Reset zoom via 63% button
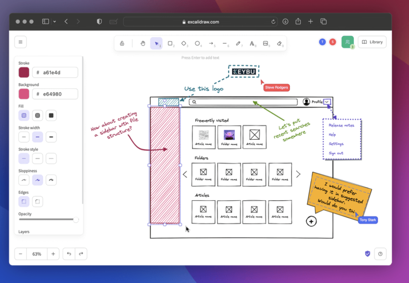This screenshot has height=283, width=409. click(37, 254)
